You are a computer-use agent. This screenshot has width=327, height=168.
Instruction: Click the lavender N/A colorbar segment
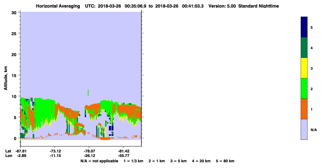304,129
